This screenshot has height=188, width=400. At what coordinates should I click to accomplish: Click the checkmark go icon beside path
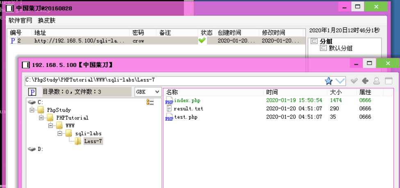pyautogui.click(x=354, y=81)
